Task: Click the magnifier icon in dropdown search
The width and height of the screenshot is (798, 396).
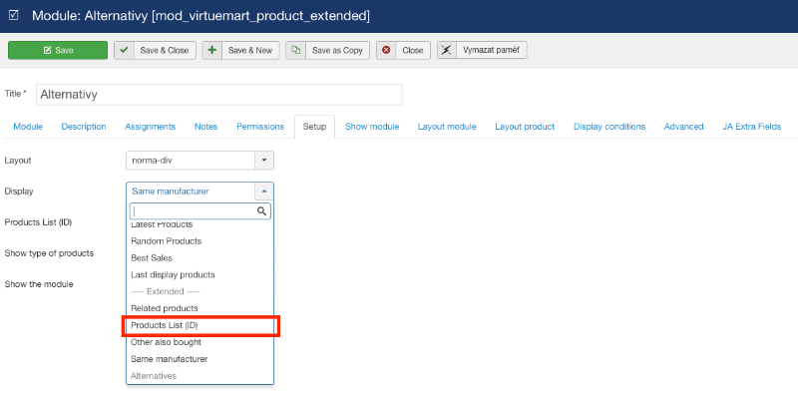Action: [261, 211]
